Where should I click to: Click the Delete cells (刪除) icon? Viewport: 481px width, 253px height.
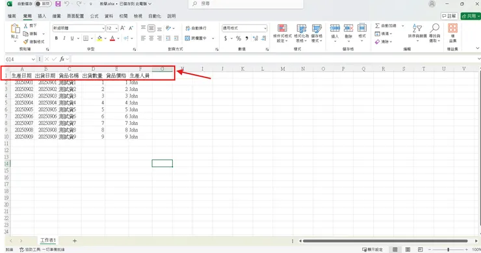pos(348,28)
